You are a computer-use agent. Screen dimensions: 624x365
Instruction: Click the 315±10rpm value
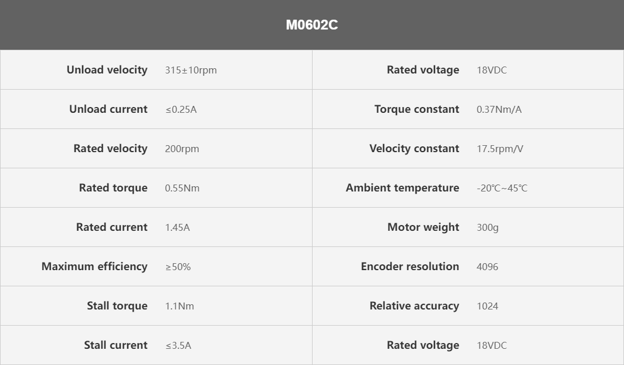click(x=191, y=70)
